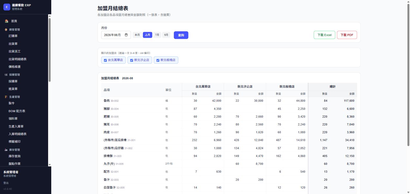Click 品項 column header
The image size is (410, 194).
point(132,90)
